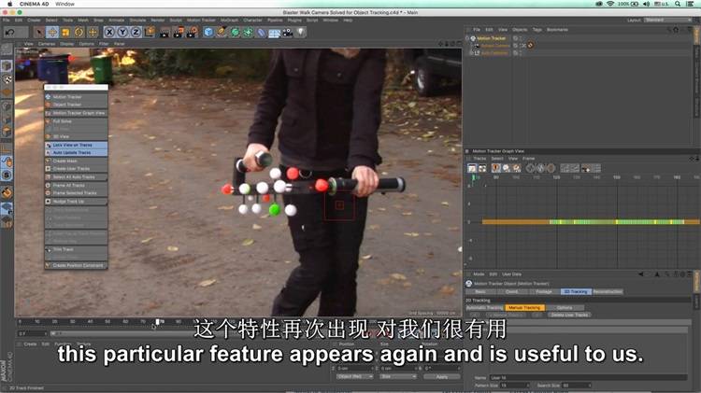
Task: Click the main timeline playhead marker
Action: 158,321
